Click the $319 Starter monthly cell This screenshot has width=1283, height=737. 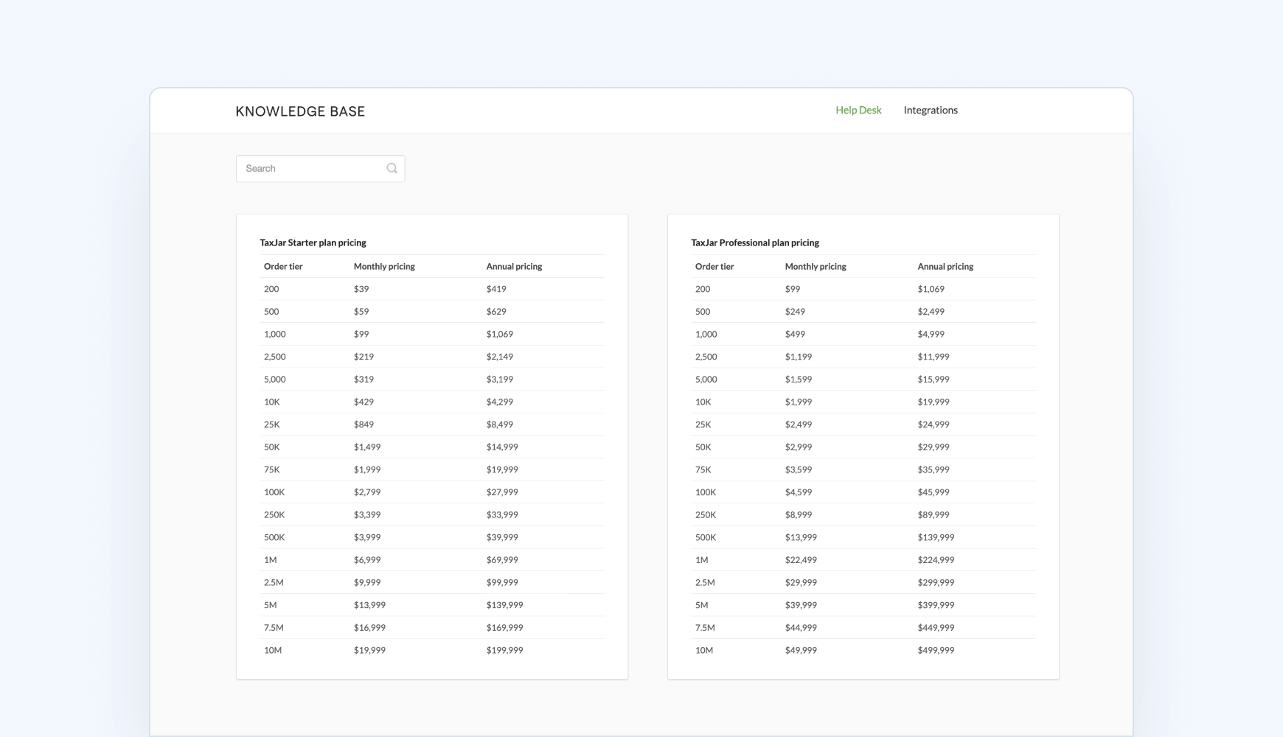tap(364, 380)
